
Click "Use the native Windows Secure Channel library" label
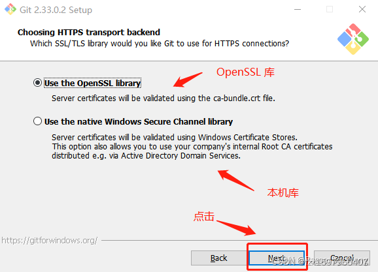click(139, 122)
